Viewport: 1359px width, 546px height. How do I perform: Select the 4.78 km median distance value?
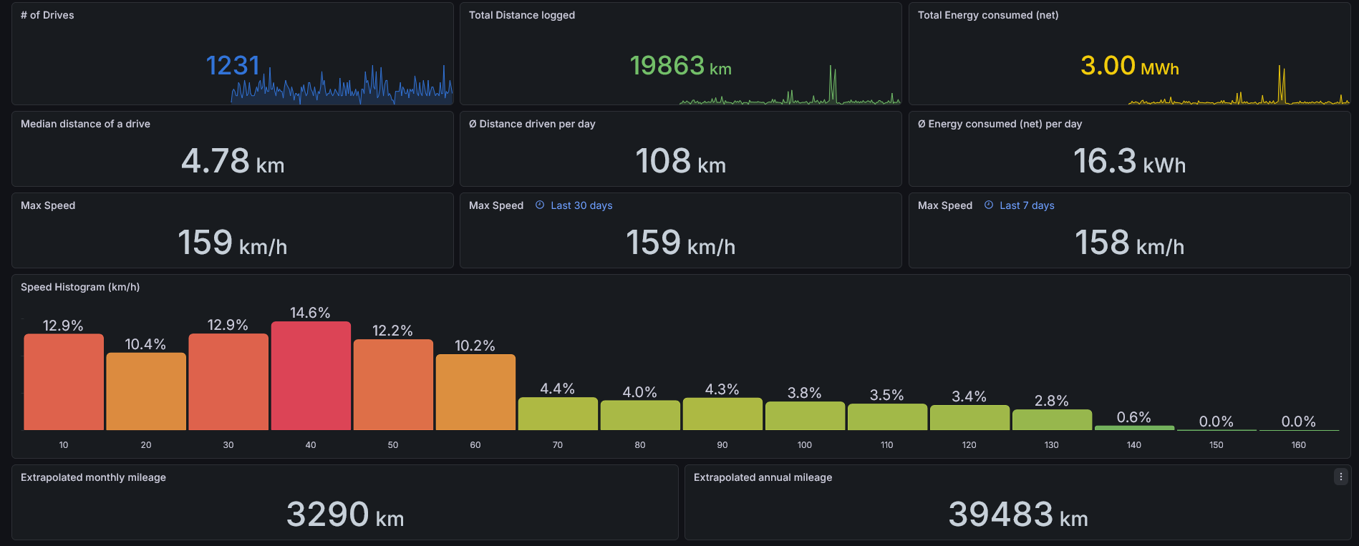point(233,161)
